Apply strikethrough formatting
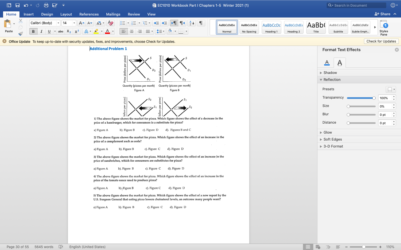Viewport: 401px width, 250px height. 61,31
